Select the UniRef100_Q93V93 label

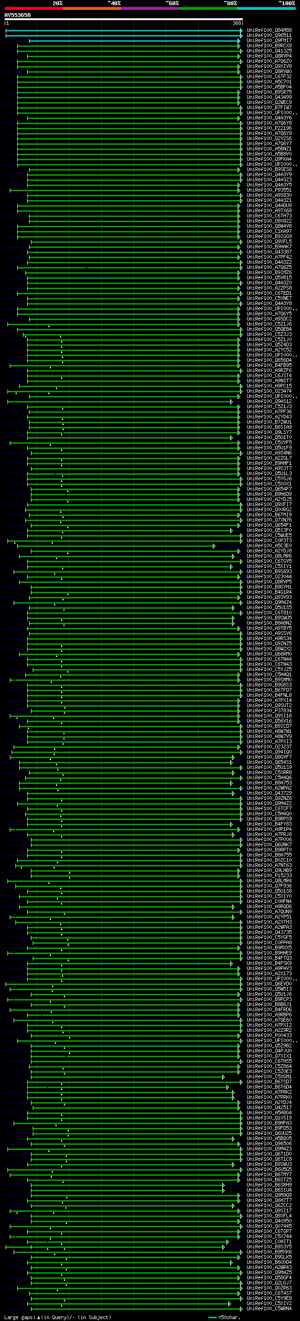click(269, 597)
